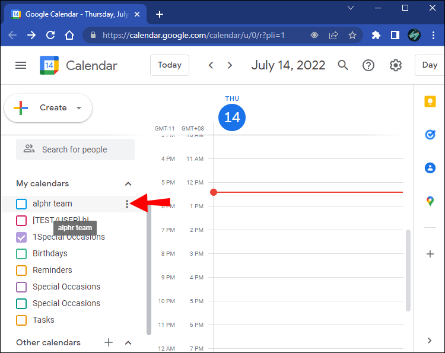The width and height of the screenshot is (445, 353).
Task: Open the Support help icon
Action: click(x=368, y=65)
